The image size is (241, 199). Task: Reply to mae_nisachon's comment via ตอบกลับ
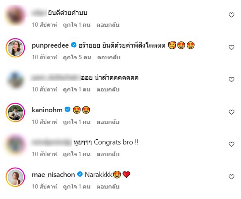click(x=108, y=187)
